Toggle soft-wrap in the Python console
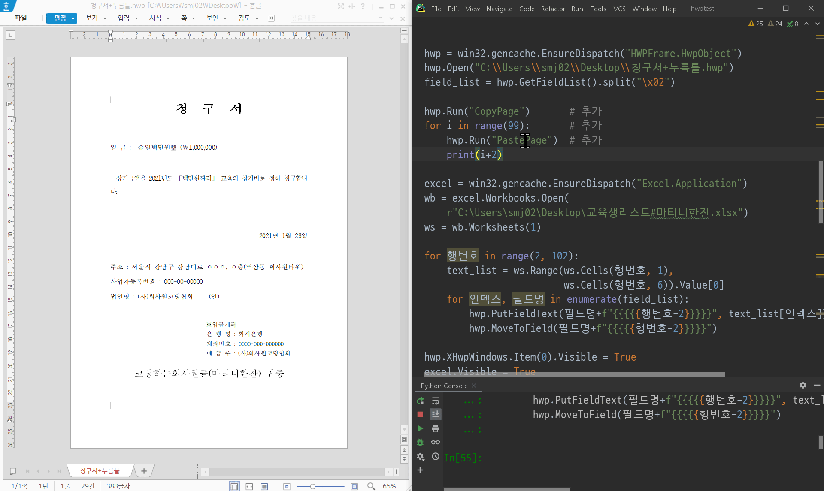Image resolution: width=824 pixels, height=491 pixels. click(x=436, y=401)
